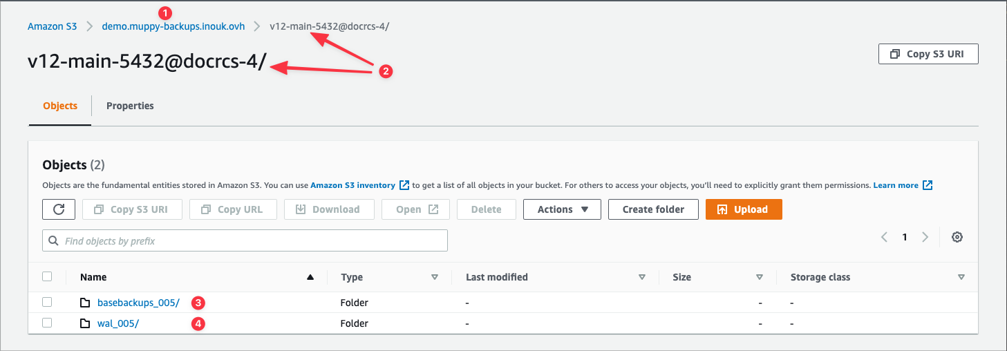
Task: Select the wal_005/ row checkbox
Action: click(47, 323)
